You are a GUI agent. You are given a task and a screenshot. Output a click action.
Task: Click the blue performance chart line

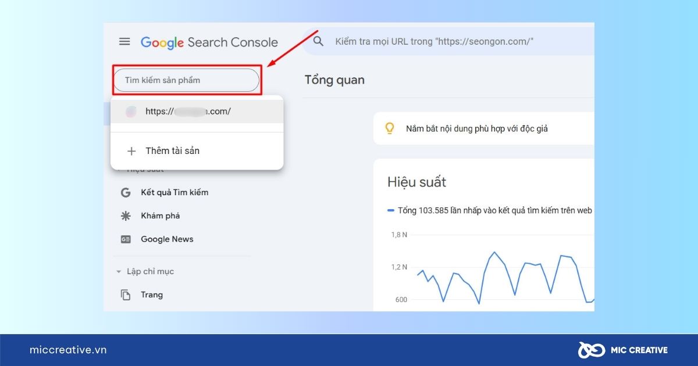coord(494,253)
